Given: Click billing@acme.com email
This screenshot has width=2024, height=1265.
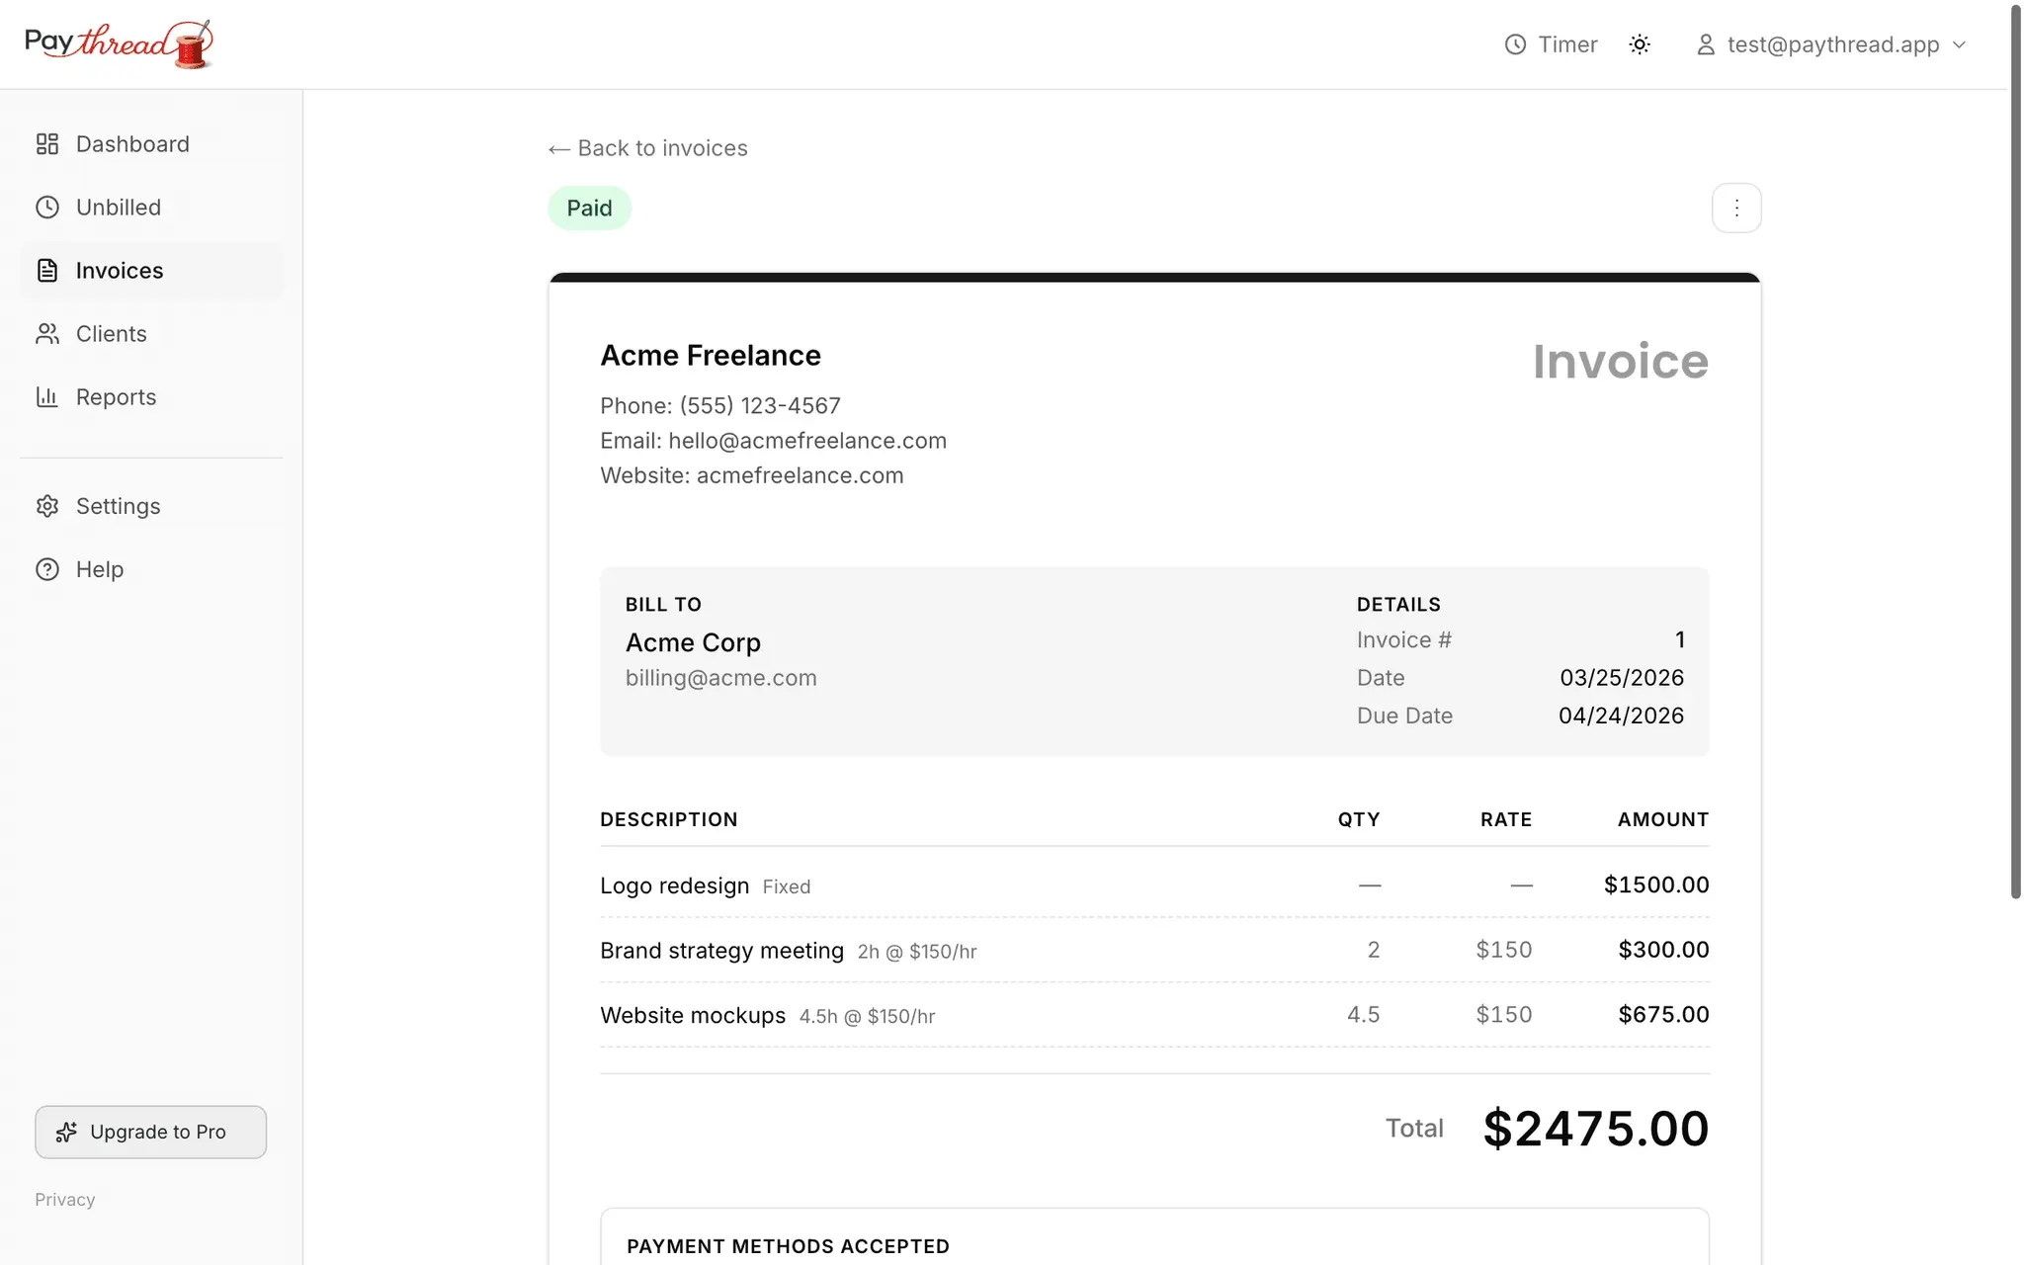Looking at the screenshot, I should pos(721,678).
